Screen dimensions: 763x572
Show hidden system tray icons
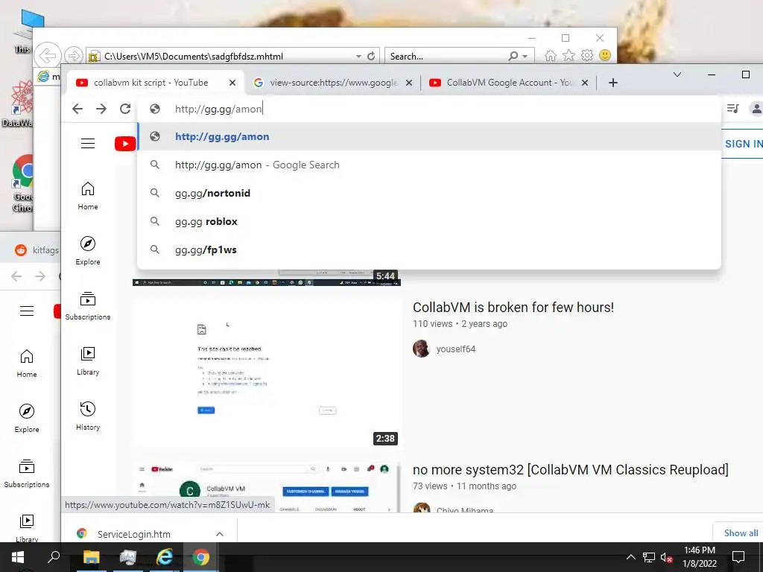coord(630,557)
